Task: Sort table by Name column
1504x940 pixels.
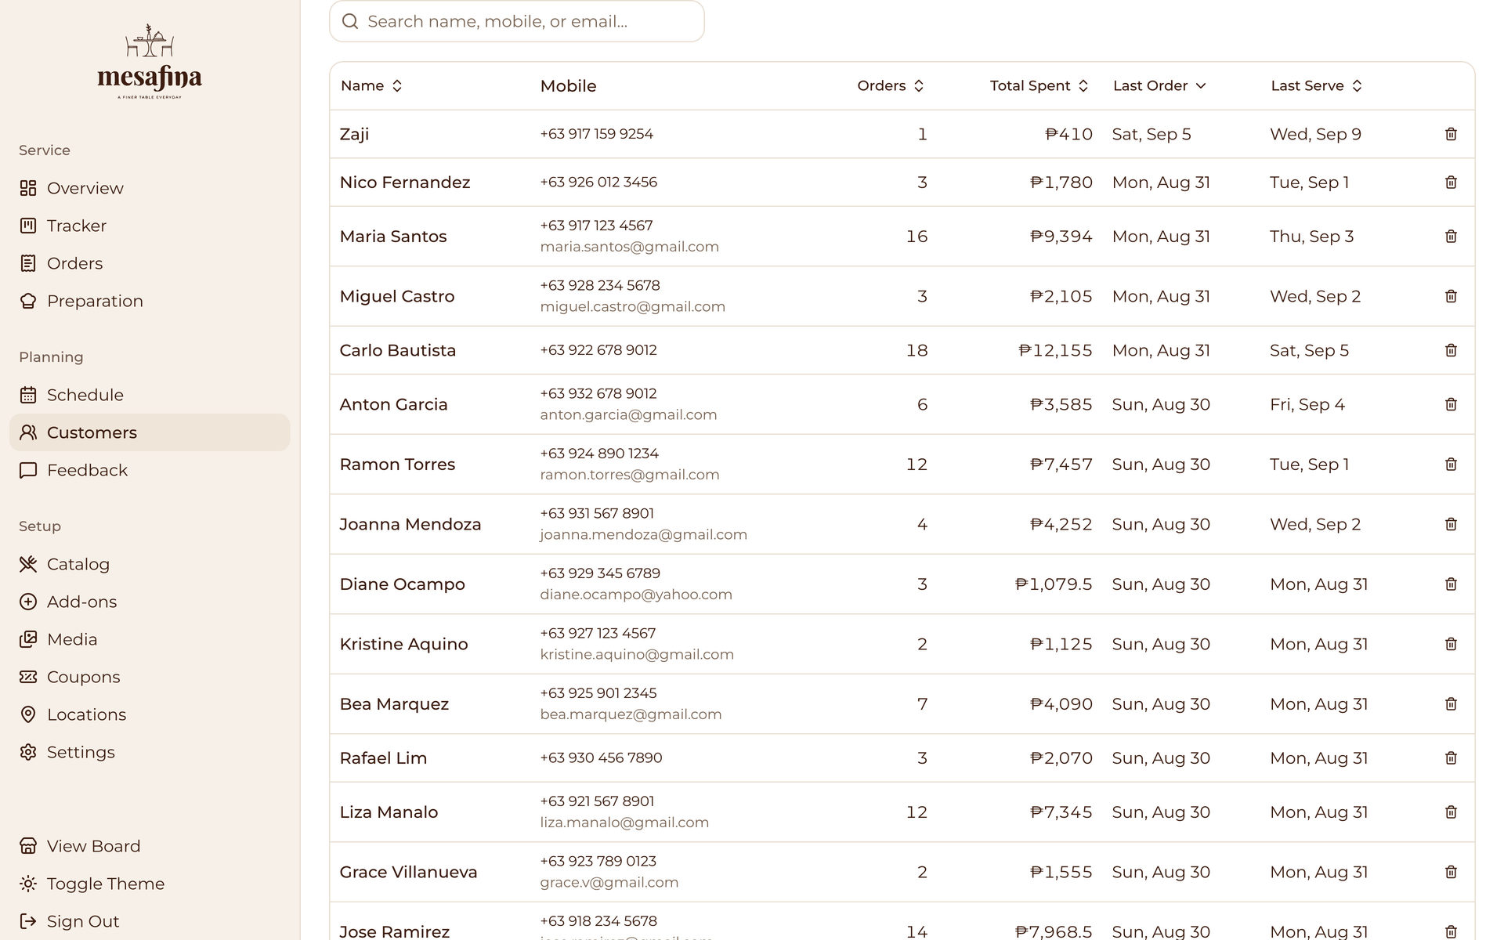Action: coord(371,85)
